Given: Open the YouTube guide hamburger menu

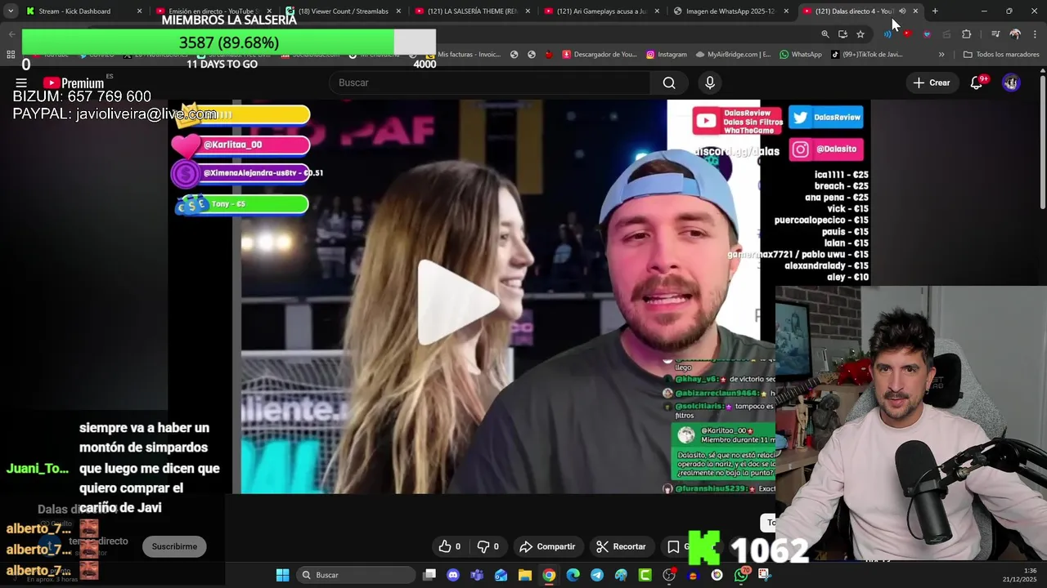Looking at the screenshot, I should [21, 83].
